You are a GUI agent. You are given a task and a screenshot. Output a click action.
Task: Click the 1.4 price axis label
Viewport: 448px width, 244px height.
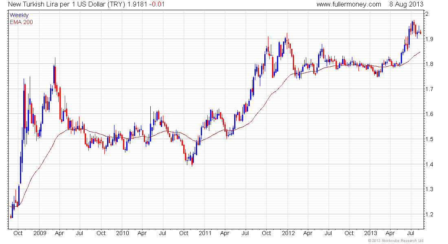(x=429, y=164)
